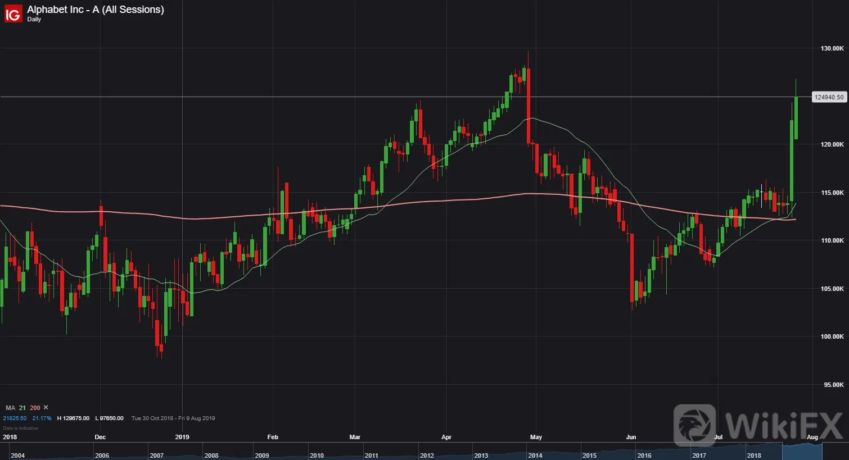Jump to 2014 in the overview navigator
Viewport: 849px width, 460px height.
tap(535, 456)
